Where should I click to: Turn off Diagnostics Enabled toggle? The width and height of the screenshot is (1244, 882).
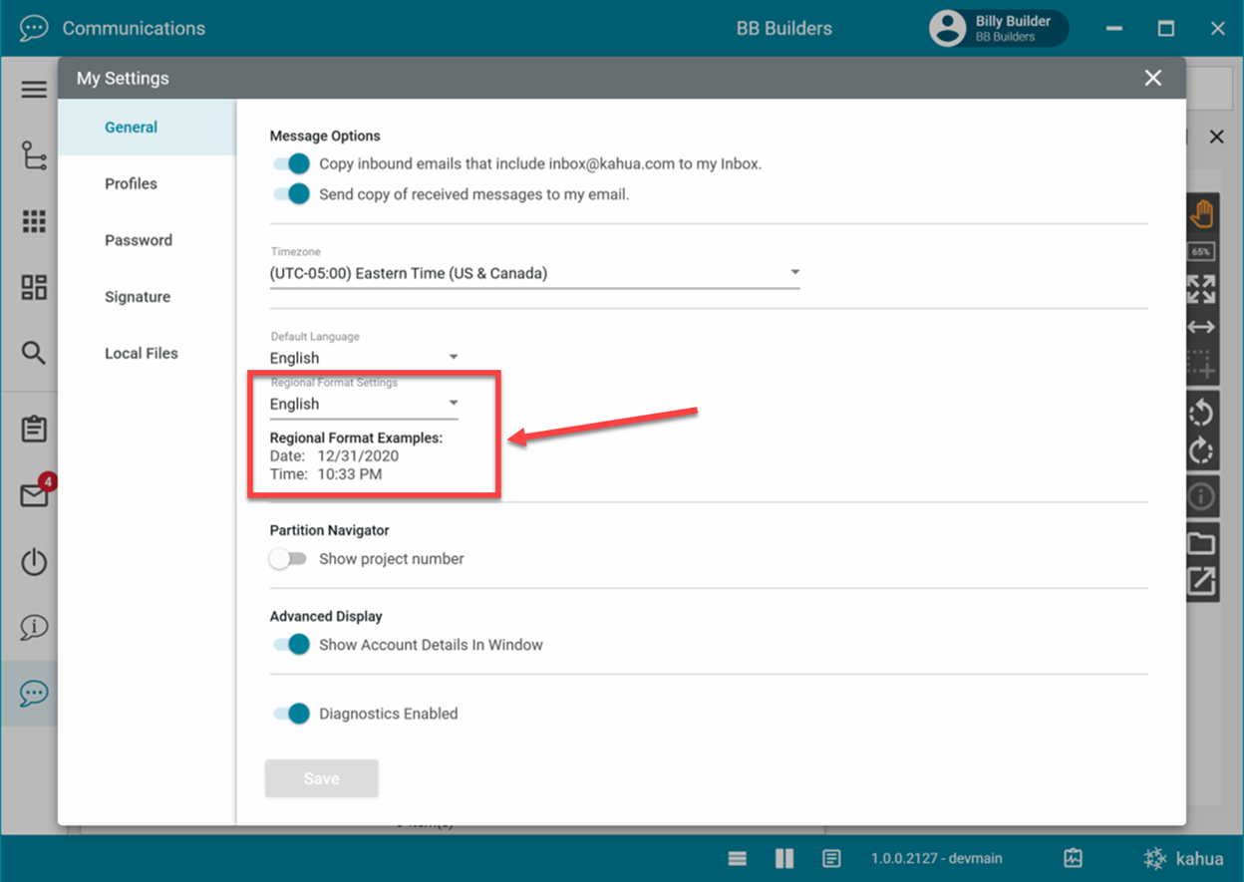292,714
